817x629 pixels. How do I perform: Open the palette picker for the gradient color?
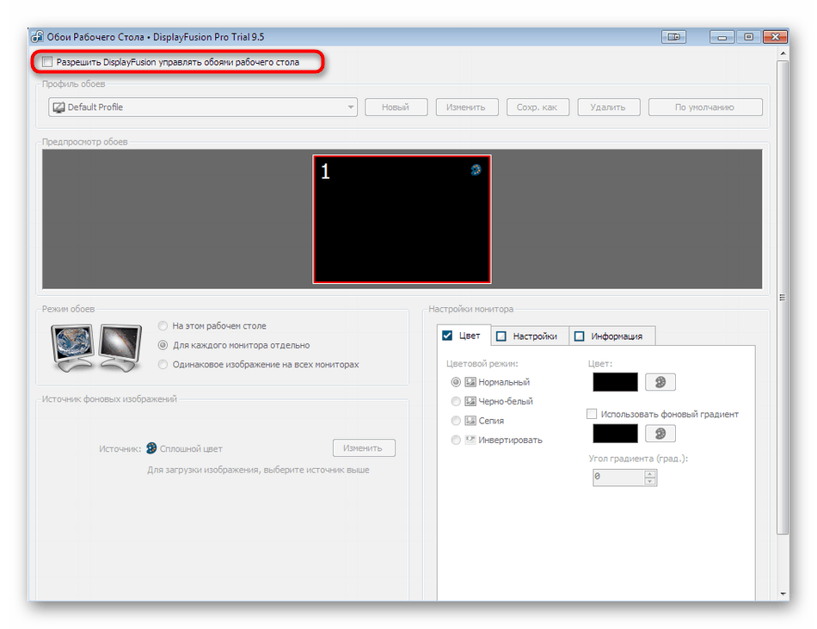(660, 433)
